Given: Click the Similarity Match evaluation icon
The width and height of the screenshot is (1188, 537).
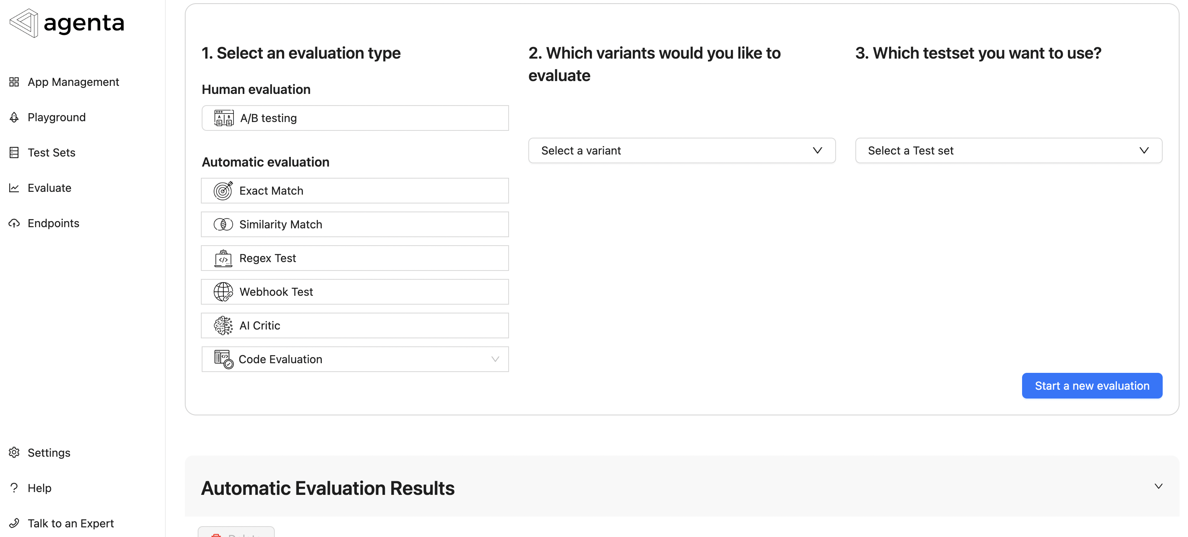Looking at the screenshot, I should [222, 224].
